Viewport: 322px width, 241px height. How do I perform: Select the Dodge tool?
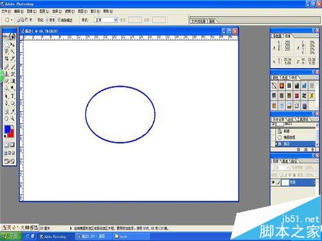[13, 88]
